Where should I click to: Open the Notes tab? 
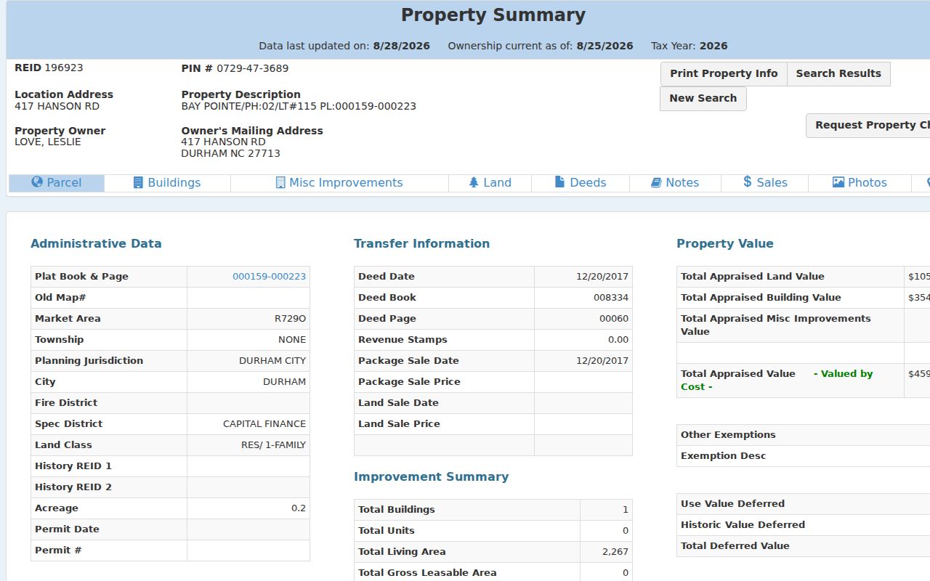tap(675, 183)
